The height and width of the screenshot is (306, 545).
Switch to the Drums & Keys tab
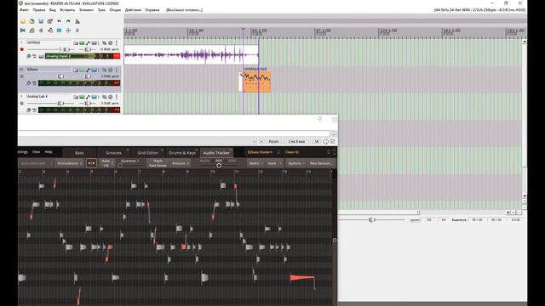click(182, 153)
